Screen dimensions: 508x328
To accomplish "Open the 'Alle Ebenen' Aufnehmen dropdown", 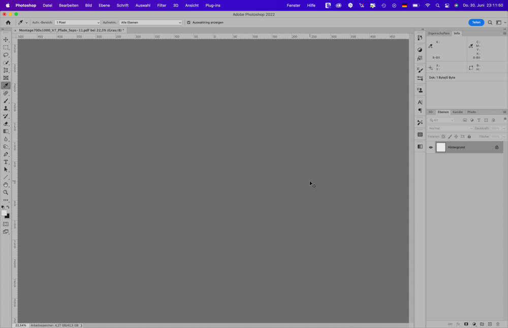I will pyautogui.click(x=150, y=22).
